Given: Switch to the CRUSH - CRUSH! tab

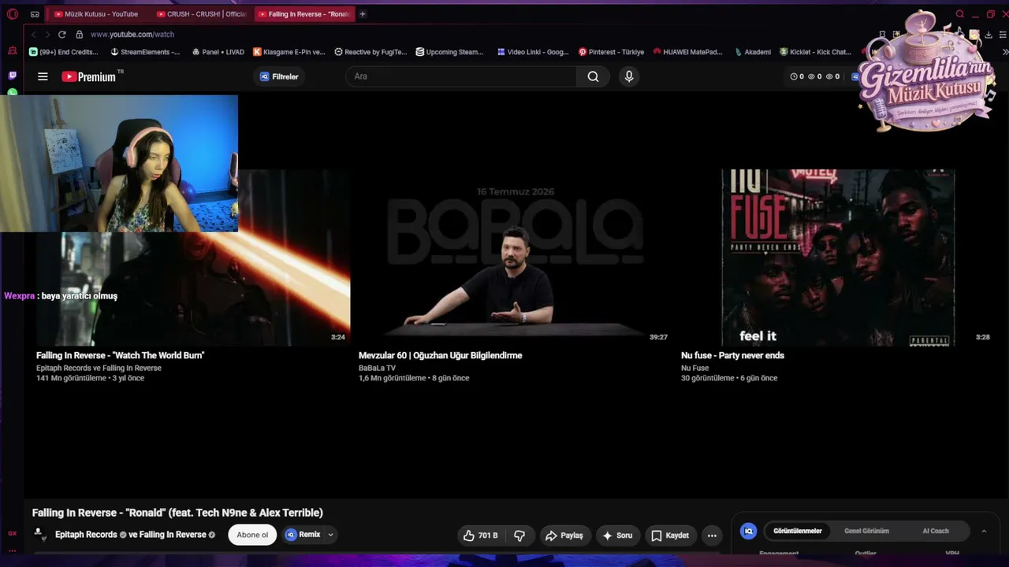Looking at the screenshot, I should coord(202,14).
